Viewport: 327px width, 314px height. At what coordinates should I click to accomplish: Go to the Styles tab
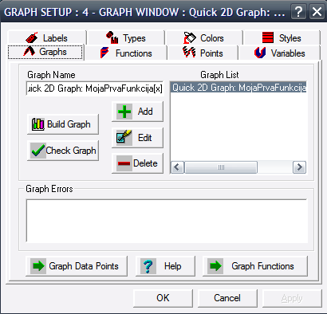click(x=282, y=37)
